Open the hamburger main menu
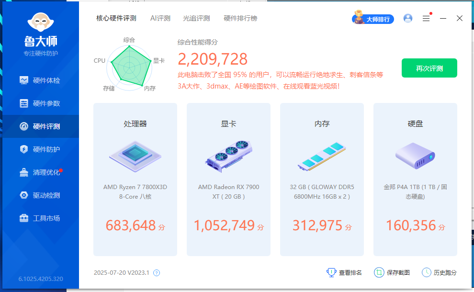This screenshot has width=474, height=292. (x=426, y=19)
